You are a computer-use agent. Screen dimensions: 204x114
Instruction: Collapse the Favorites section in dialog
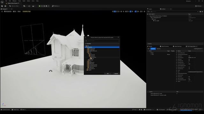tap(85, 44)
